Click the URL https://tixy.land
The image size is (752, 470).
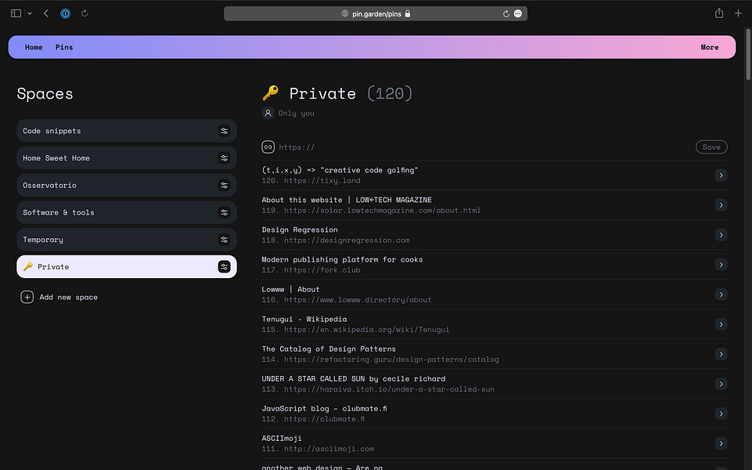coord(322,180)
